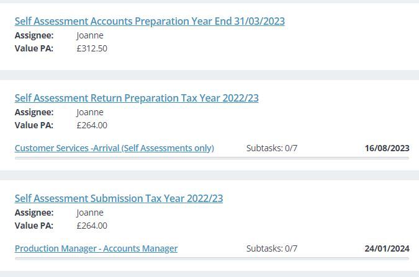Click assignee Joanne in Return Preparation card

tap(90, 112)
